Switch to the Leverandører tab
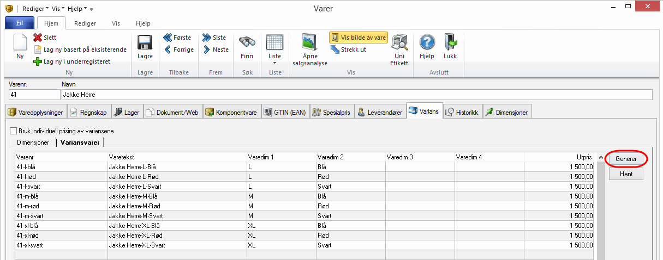The height and width of the screenshot is (260, 663). pos(380,113)
